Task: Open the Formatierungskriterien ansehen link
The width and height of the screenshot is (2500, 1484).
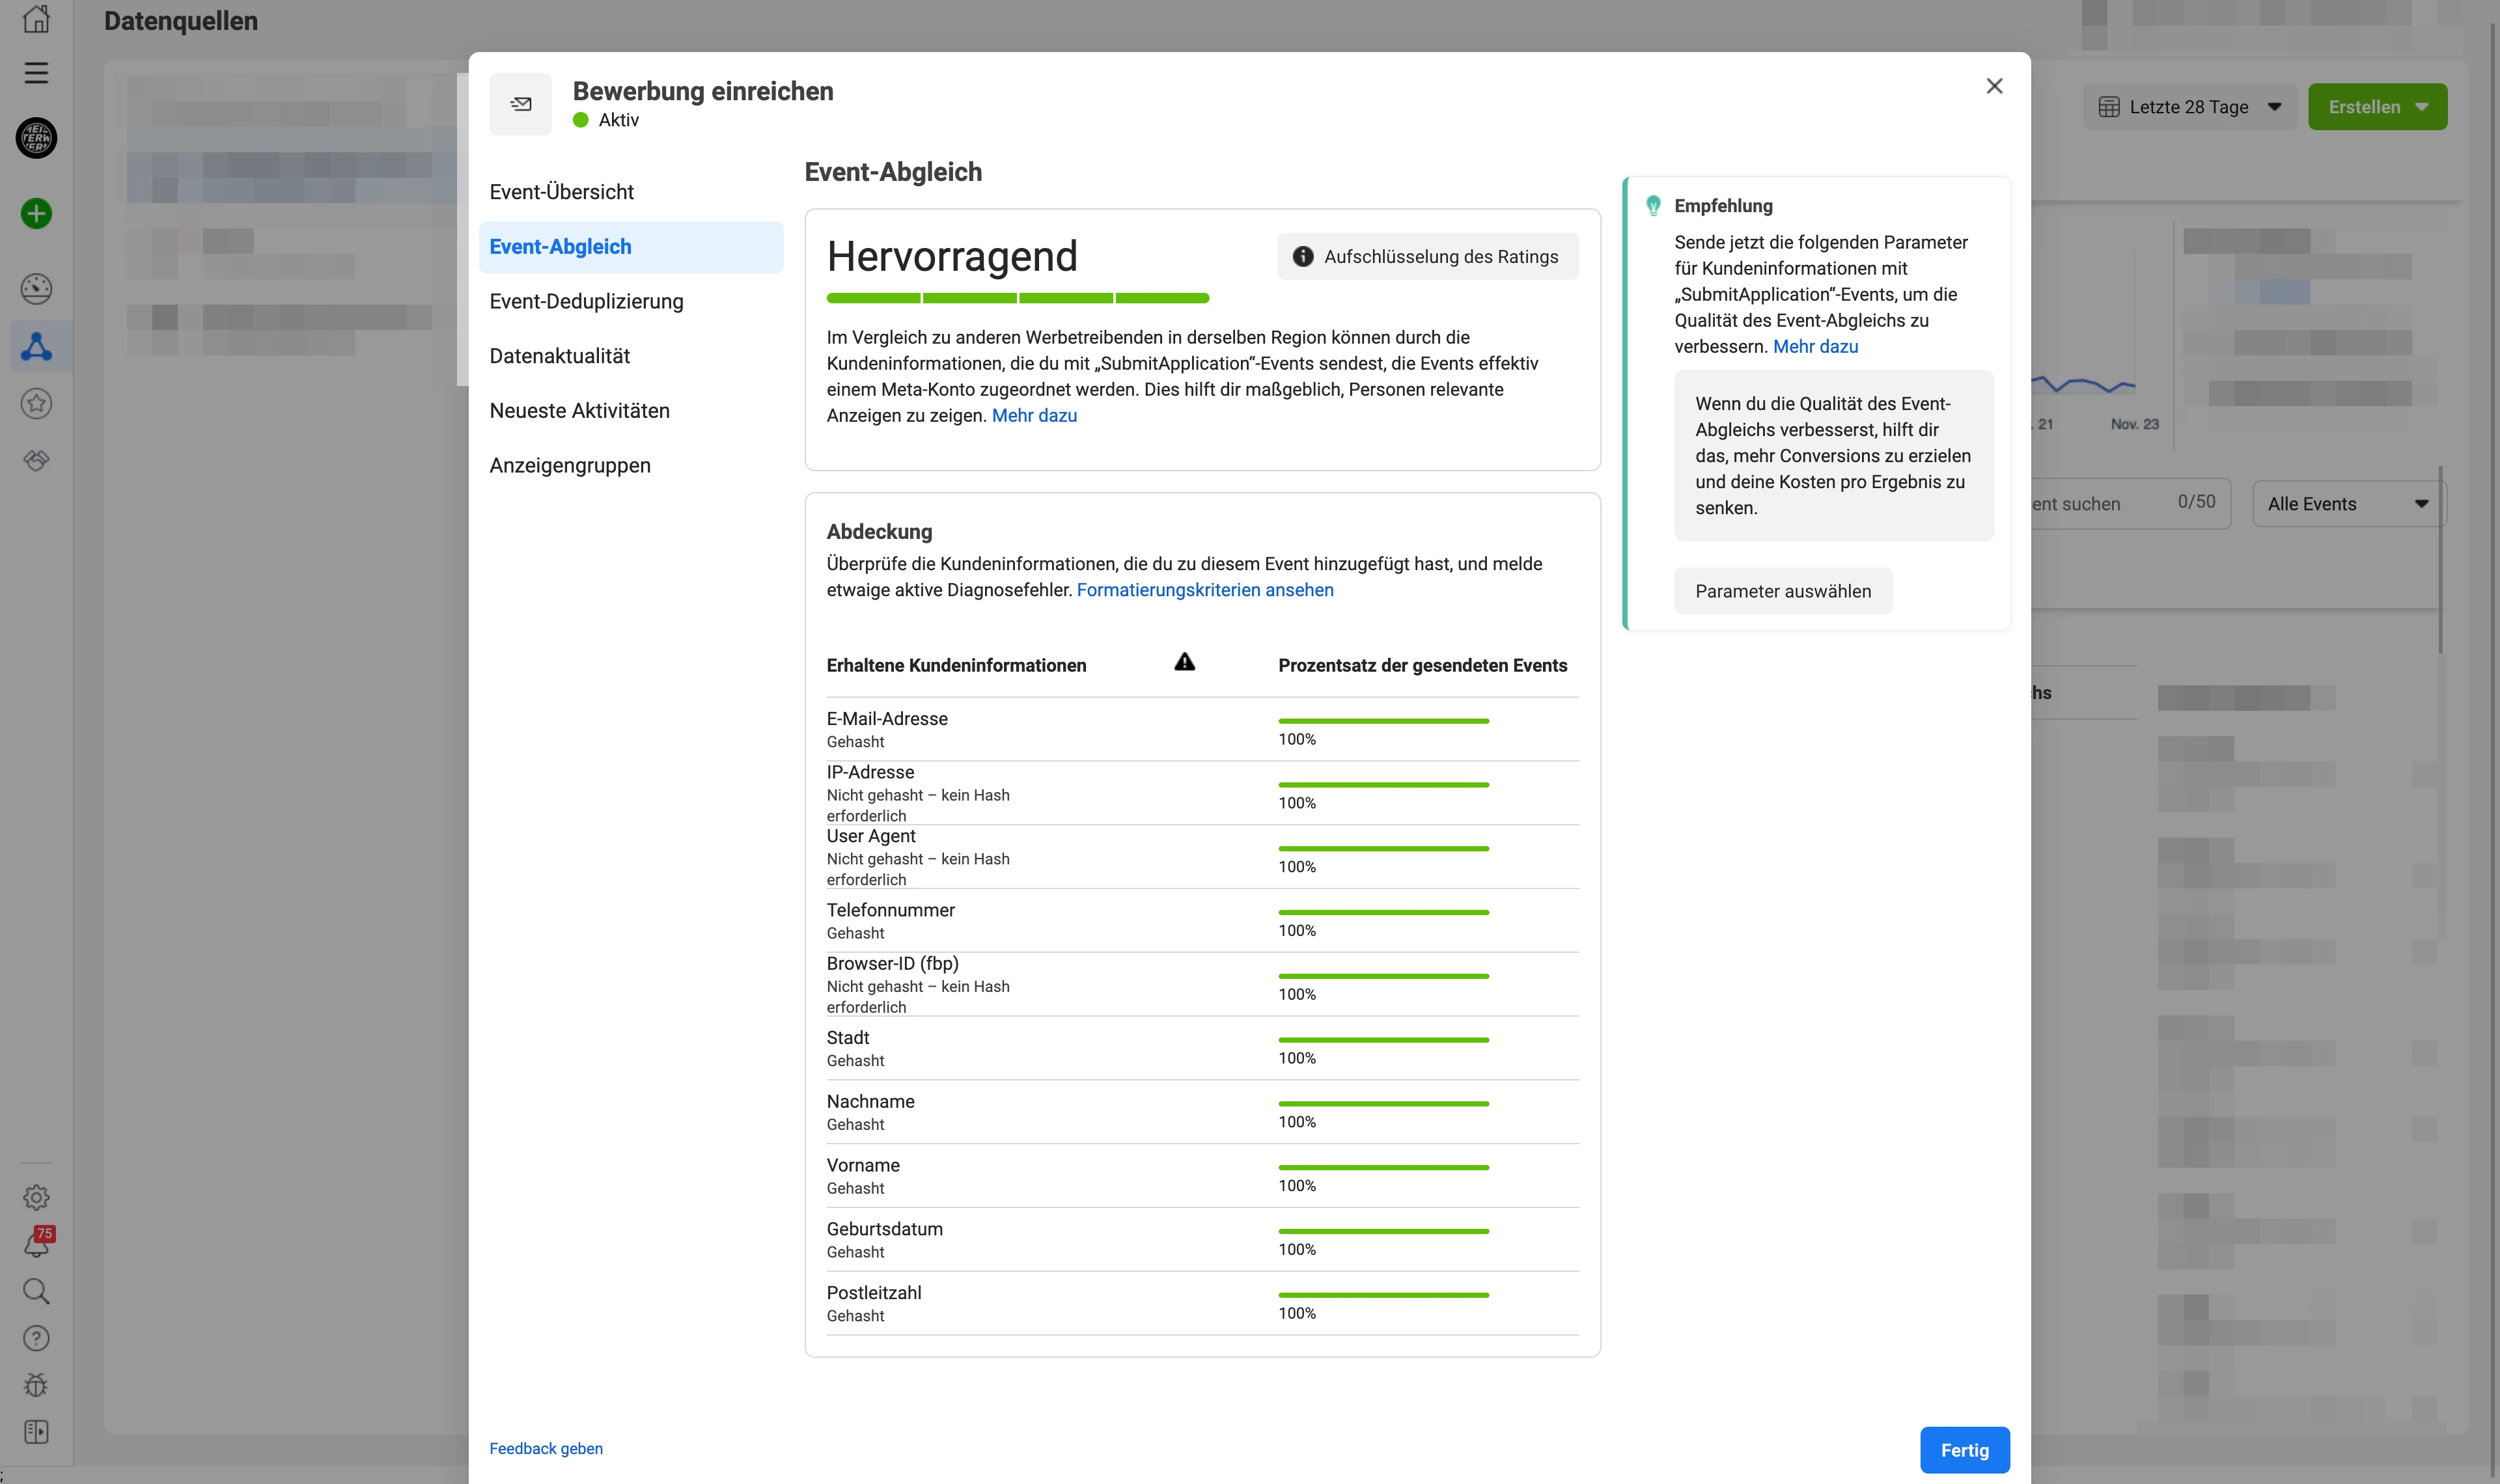Action: point(1205,590)
